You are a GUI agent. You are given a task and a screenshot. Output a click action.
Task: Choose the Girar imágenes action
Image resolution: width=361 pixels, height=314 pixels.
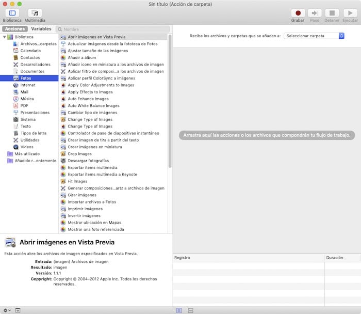[82, 195]
